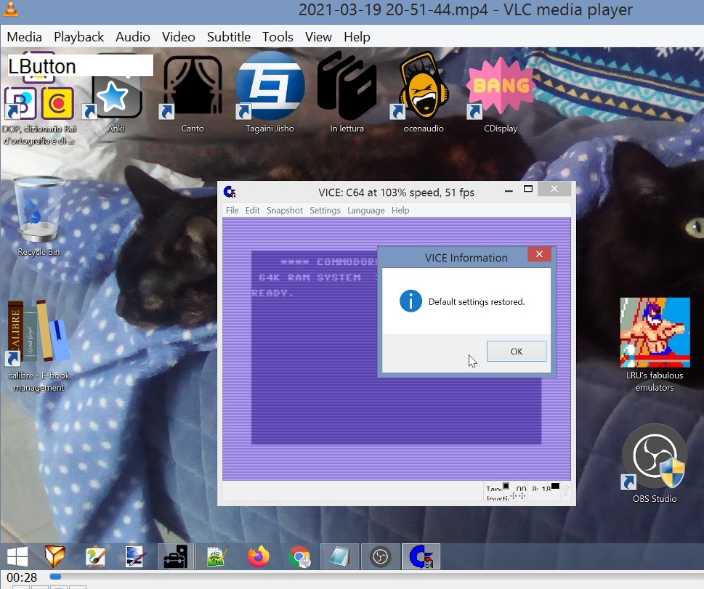
Task: Open the VLC Video menu
Action: (x=178, y=37)
